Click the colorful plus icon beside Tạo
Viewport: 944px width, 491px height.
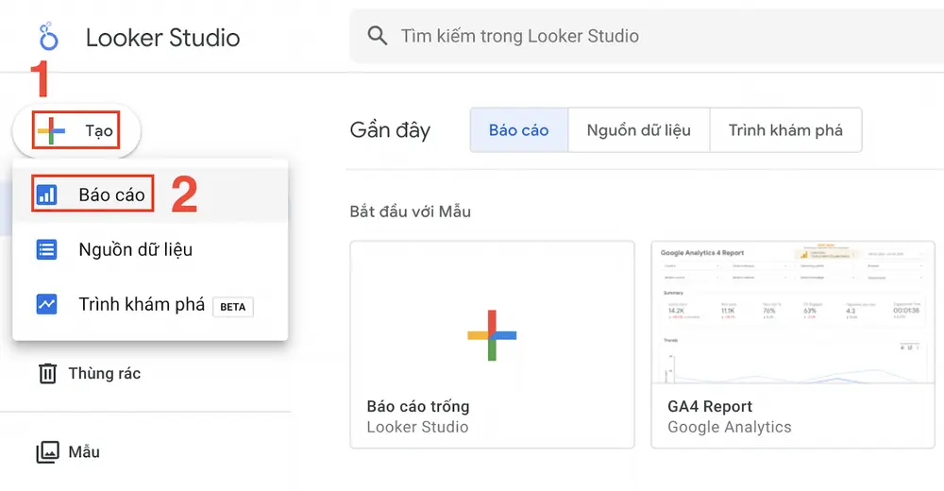[51, 130]
